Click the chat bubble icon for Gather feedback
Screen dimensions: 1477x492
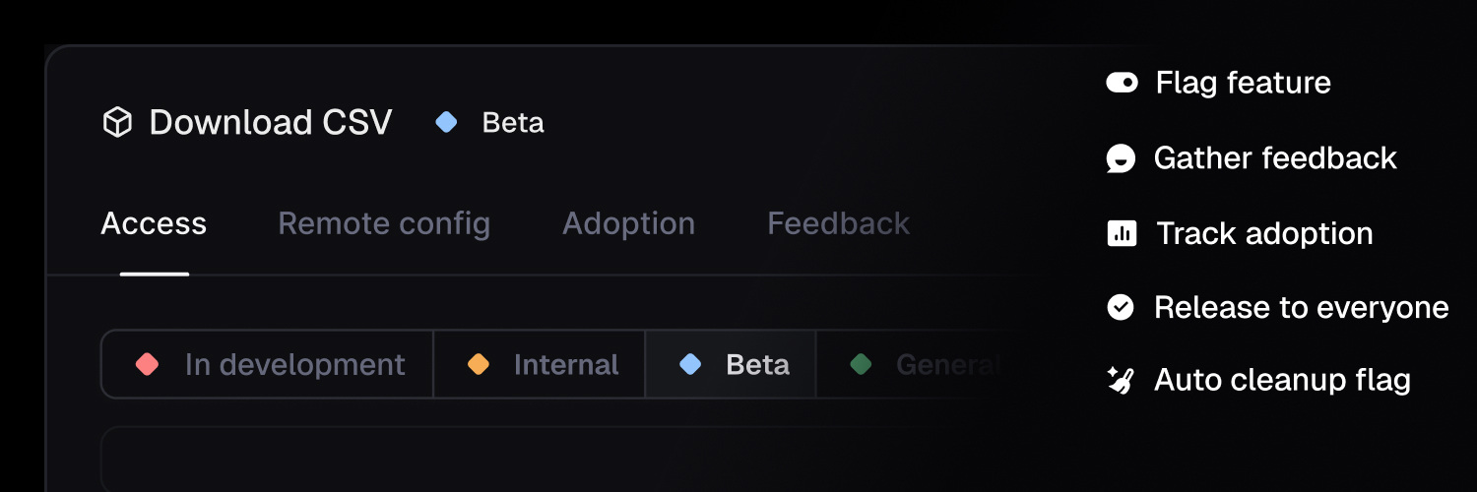pyautogui.click(x=1121, y=158)
